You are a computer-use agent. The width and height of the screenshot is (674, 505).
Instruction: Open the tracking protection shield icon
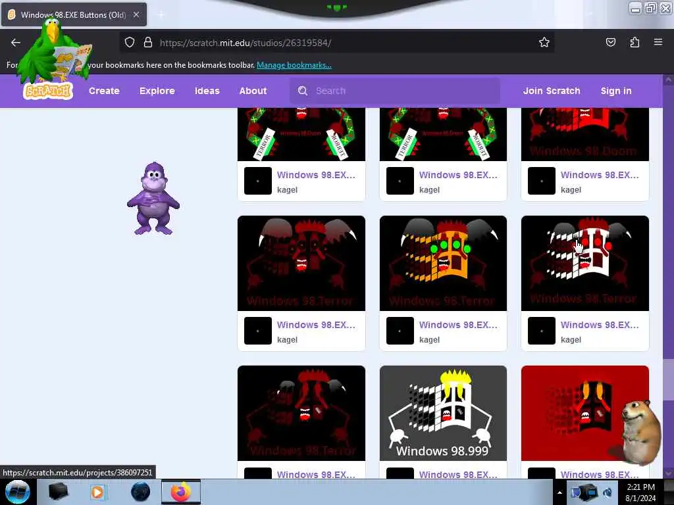click(x=130, y=43)
